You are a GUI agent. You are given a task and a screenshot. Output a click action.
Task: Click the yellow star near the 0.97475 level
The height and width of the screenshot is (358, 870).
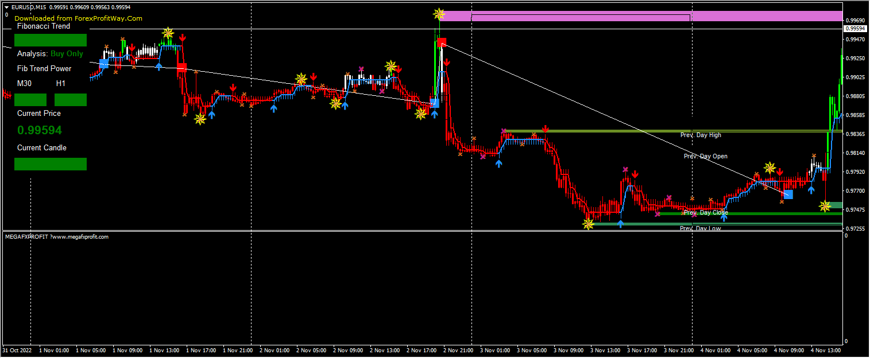pos(824,207)
